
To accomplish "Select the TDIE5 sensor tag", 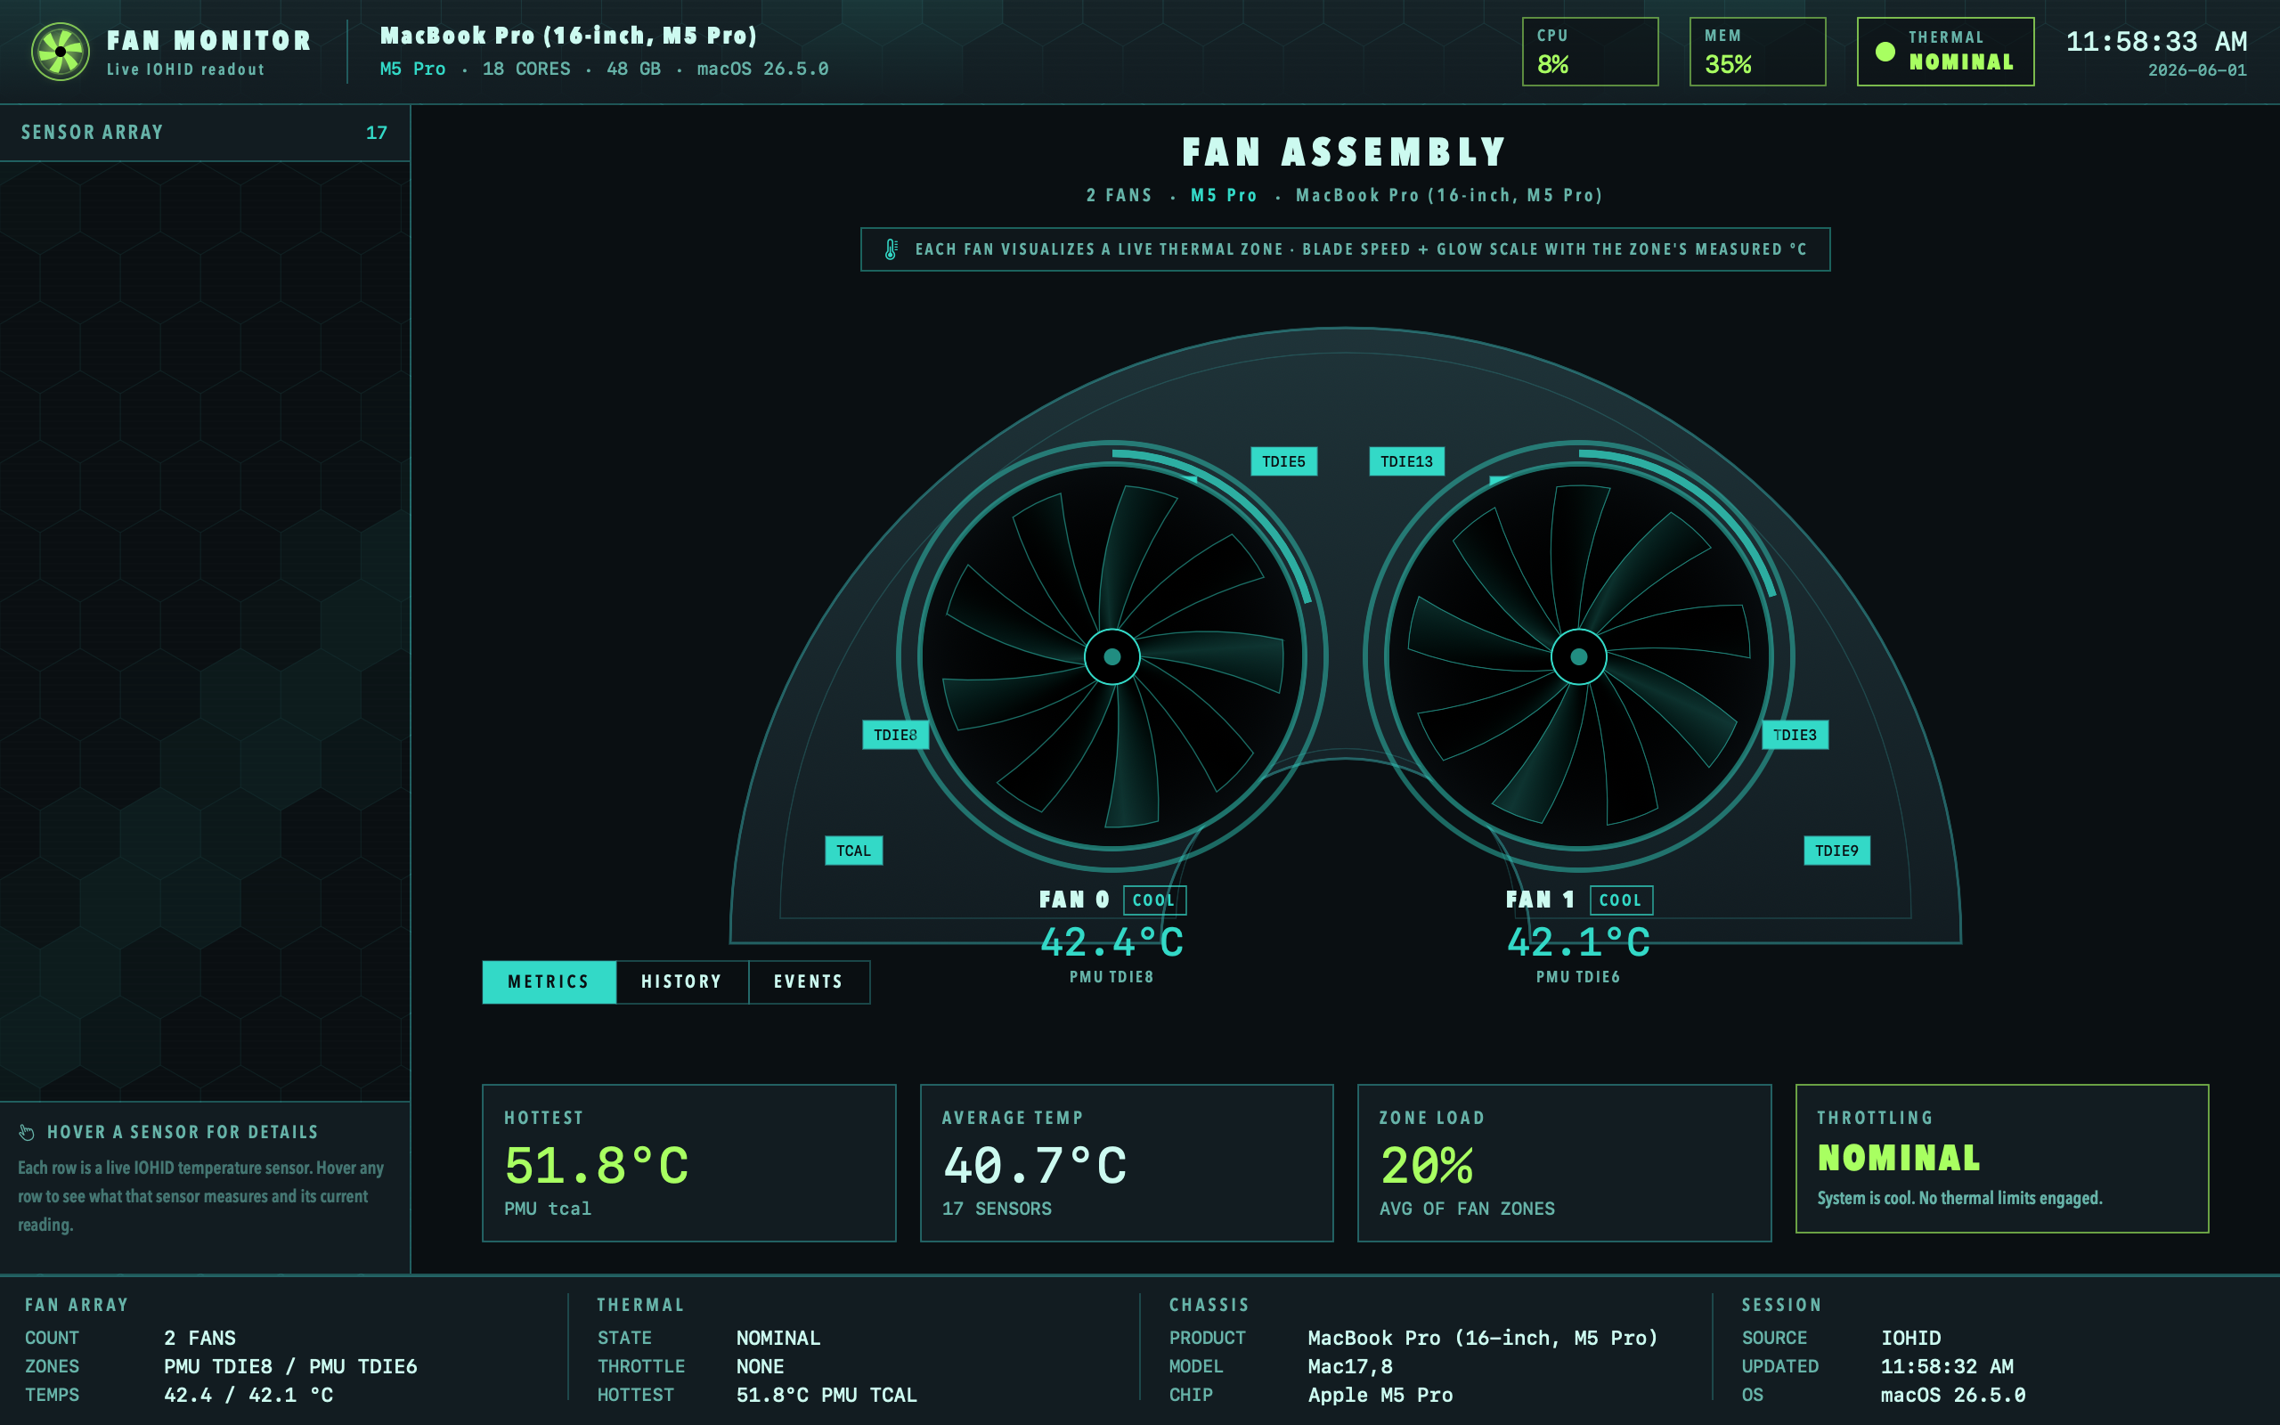I will tap(1283, 462).
